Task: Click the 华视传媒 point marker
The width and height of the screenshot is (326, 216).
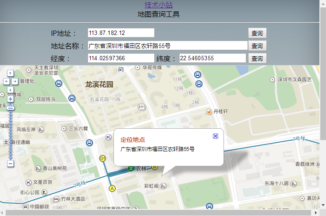Action: click(137, 68)
